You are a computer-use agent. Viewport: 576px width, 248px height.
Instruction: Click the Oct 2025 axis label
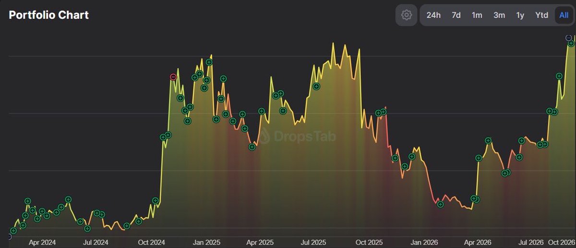[x=369, y=242]
